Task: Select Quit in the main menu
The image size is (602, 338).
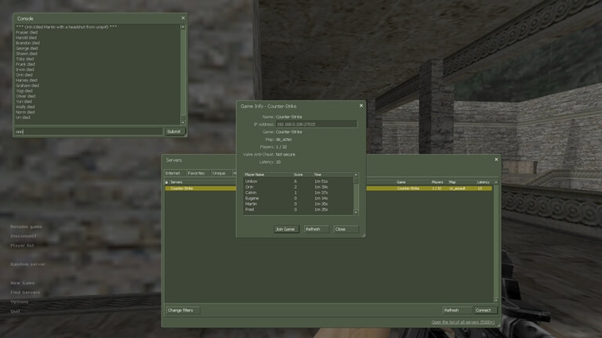Action: (15, 311)
